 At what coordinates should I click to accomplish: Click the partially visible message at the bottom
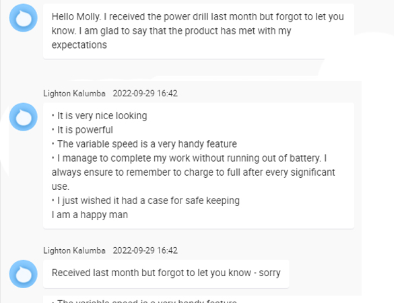tap(145, 300)
